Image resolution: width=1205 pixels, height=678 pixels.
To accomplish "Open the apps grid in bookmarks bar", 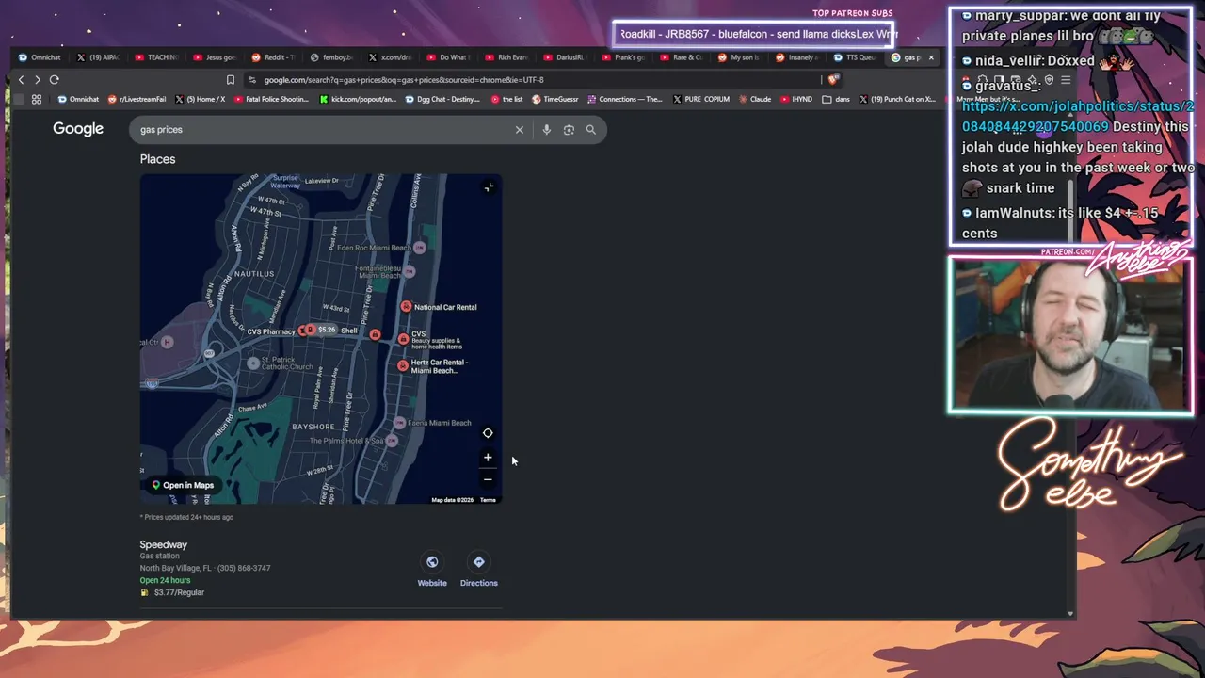I will [x=37, y=99].
